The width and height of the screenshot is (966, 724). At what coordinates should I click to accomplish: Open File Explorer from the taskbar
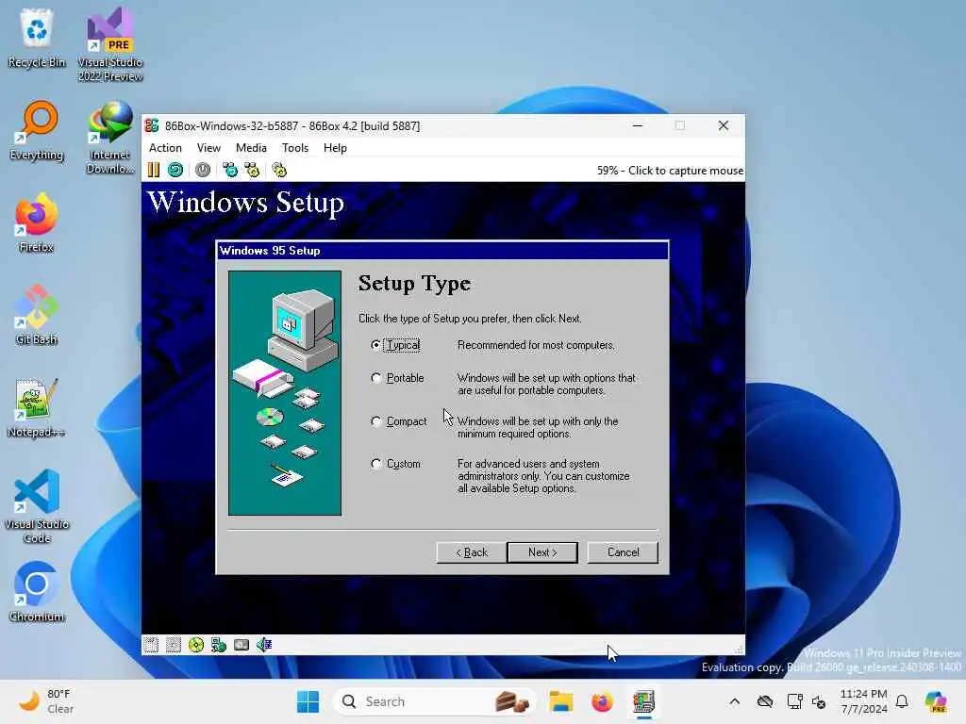[560, 701]
